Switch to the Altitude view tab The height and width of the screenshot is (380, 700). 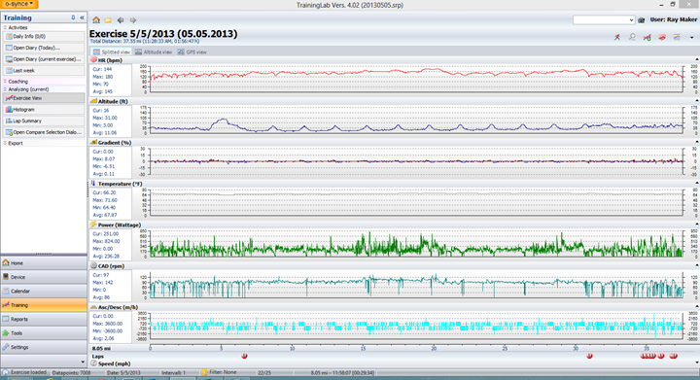[154, 52]
